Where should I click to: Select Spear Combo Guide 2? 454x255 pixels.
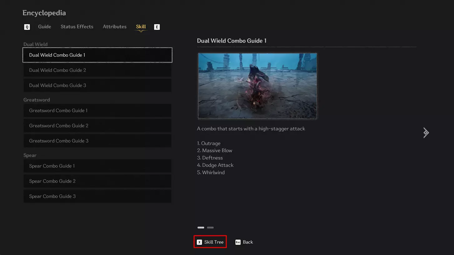[x=97, y=181]
